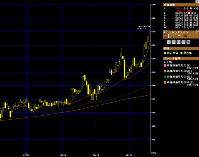Viewport: 199px width, 157px height.
Task: Click the first white square icon below the trendline tools
Action: pyautogui.click(x=169, y=42)
